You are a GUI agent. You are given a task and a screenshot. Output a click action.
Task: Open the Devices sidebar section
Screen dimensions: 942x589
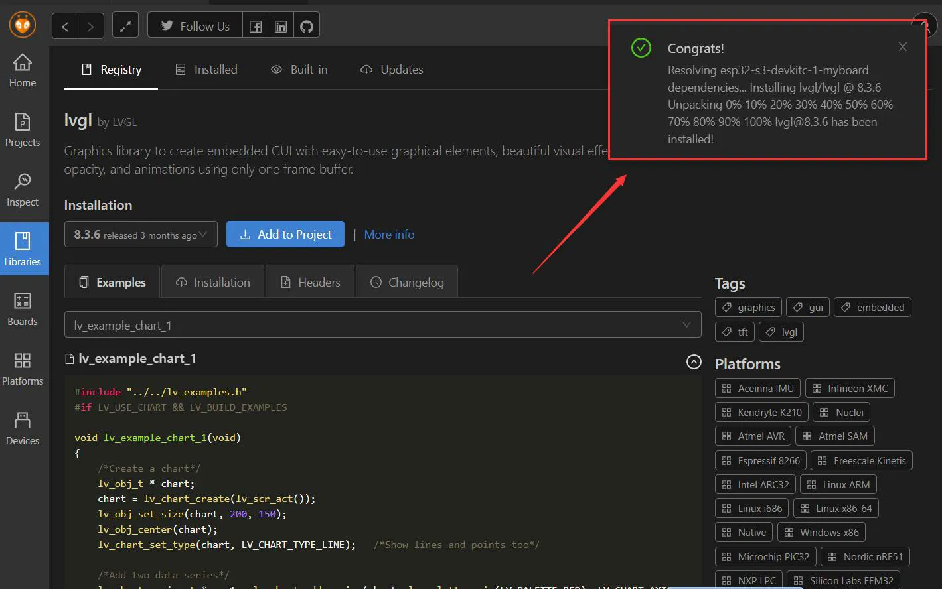pos(23,428)
